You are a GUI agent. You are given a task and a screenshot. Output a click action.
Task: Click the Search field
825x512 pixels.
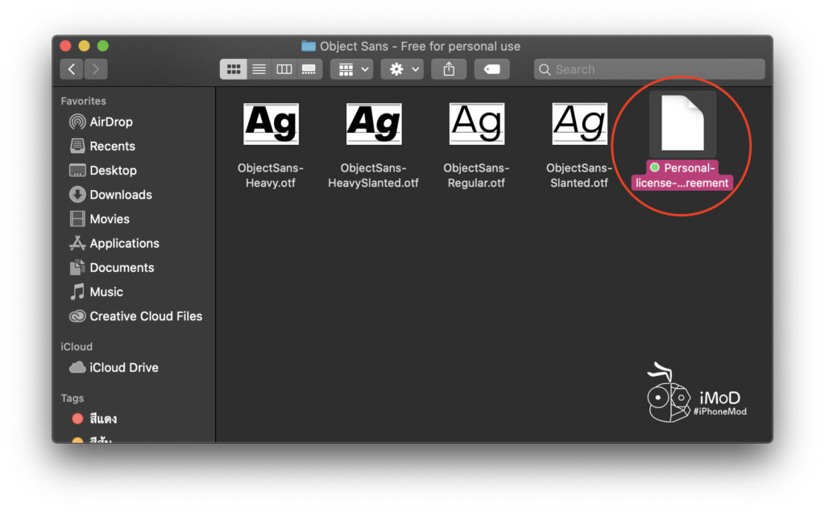[x=649, y=69]
